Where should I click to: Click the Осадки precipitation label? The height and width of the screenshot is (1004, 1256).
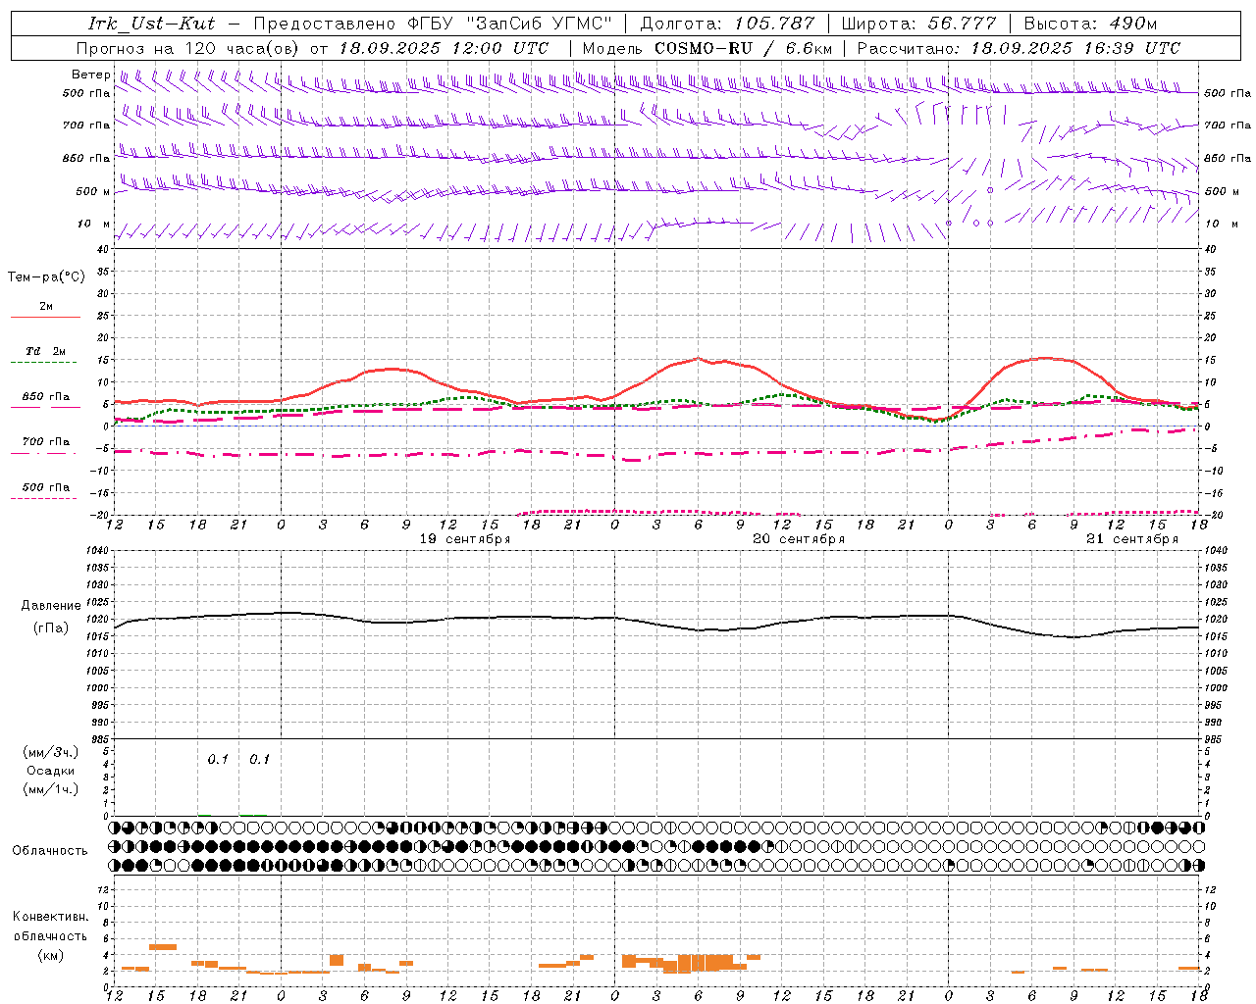[51, 772]
